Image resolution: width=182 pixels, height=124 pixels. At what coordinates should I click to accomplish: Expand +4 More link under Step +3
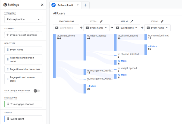pyautogui.click(x=152, y=46)
